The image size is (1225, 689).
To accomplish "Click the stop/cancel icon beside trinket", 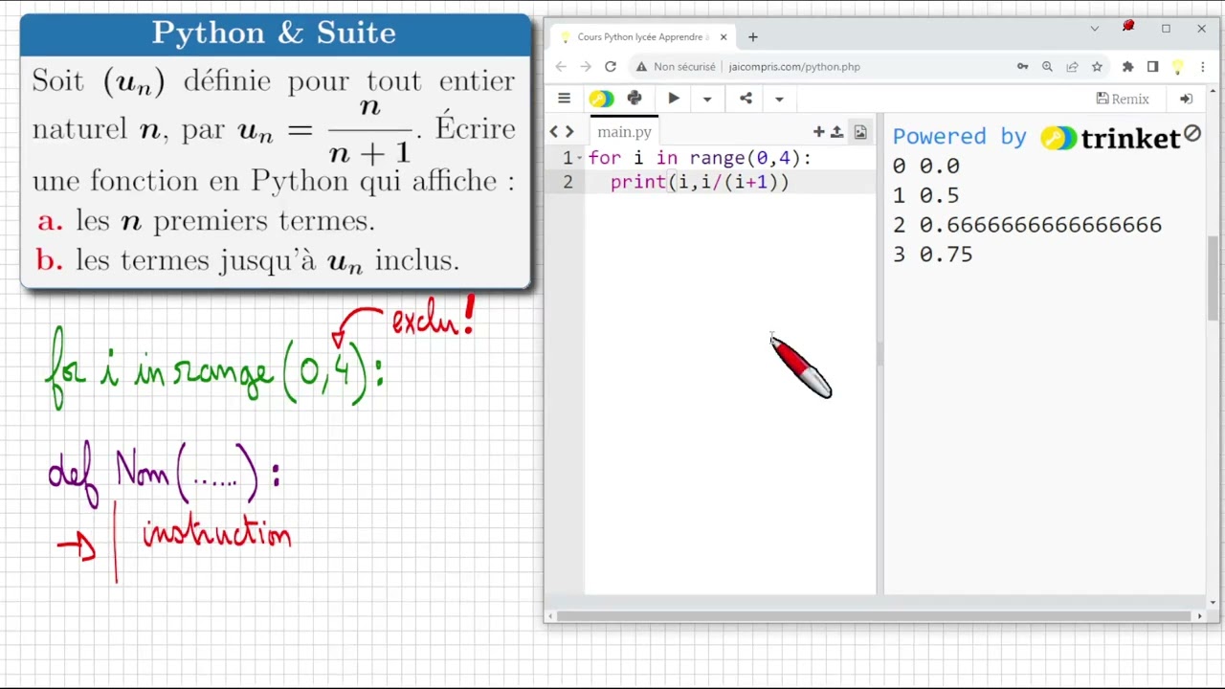I will pyautogui.click(x=1192, y=134).
